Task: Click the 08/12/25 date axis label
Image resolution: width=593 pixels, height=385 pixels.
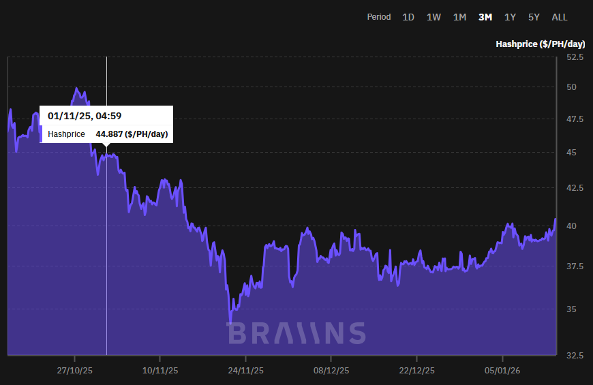Action: click(x=331, y=371)
